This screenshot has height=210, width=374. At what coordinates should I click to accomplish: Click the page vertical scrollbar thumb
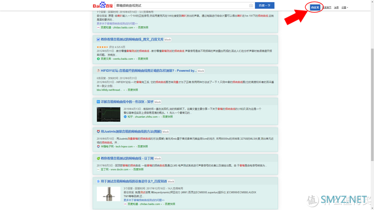point(372,105)
